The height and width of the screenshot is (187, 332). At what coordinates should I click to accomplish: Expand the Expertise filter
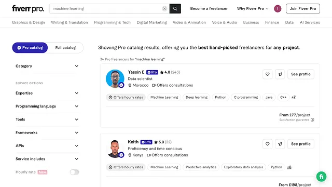pos(47,93)
